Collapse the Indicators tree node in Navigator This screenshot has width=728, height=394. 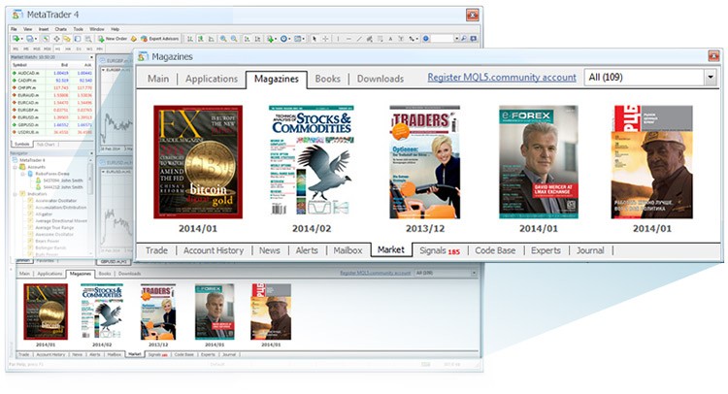(x=16, y=194)
